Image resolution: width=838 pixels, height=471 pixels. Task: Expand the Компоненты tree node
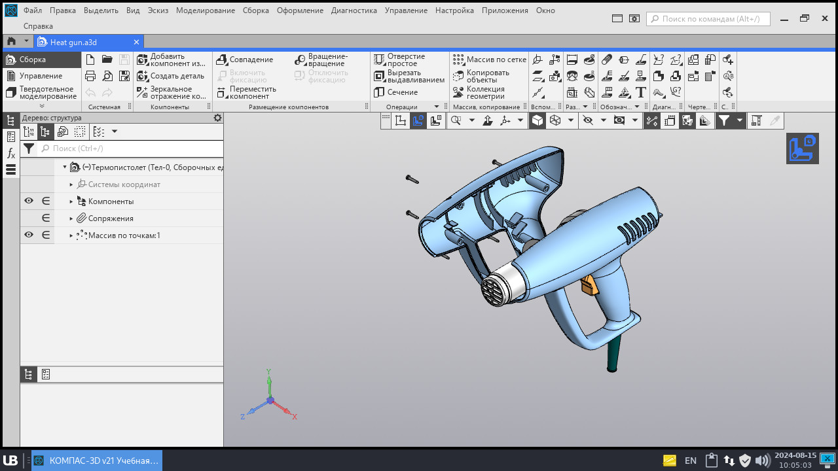(71, 201)
